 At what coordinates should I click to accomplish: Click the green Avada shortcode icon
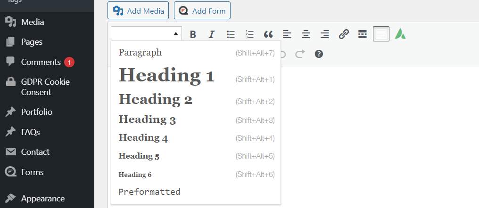[x=400, y=34]
